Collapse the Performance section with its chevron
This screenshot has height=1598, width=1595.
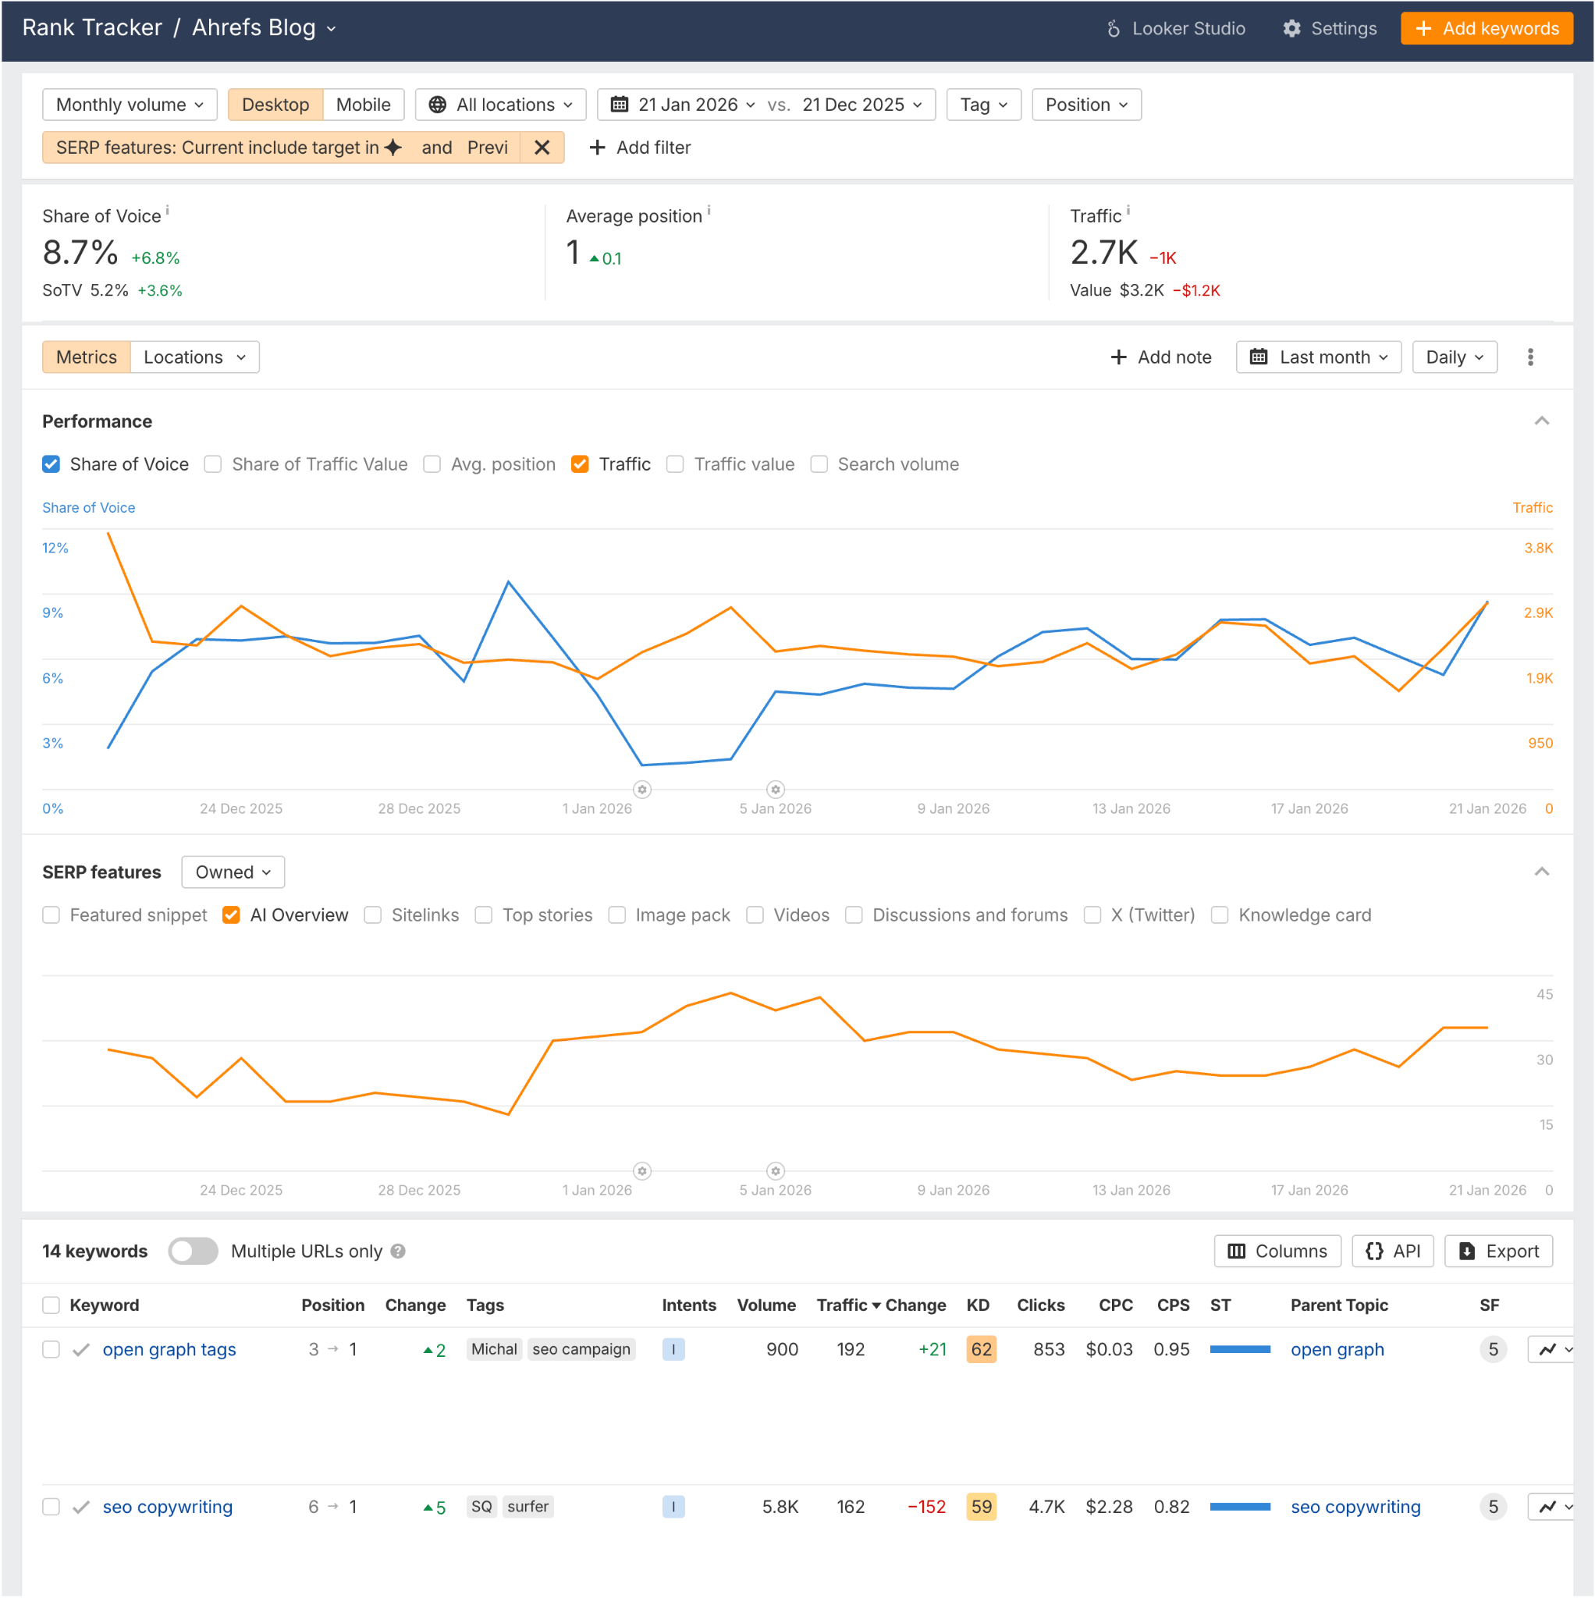(x=1541, y=421)
